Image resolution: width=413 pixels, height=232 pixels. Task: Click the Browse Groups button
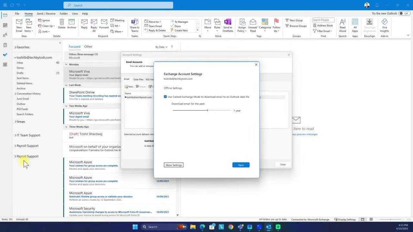(x=296, y=26)
